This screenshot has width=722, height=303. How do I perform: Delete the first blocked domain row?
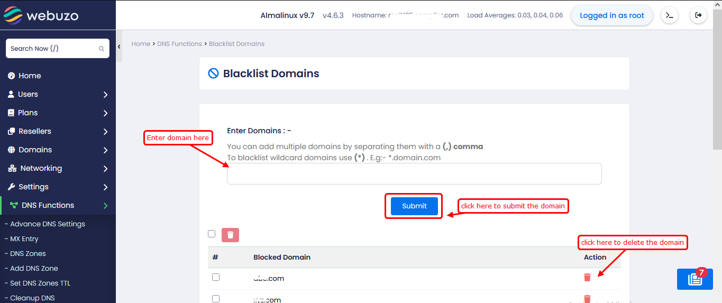(587, 277)
